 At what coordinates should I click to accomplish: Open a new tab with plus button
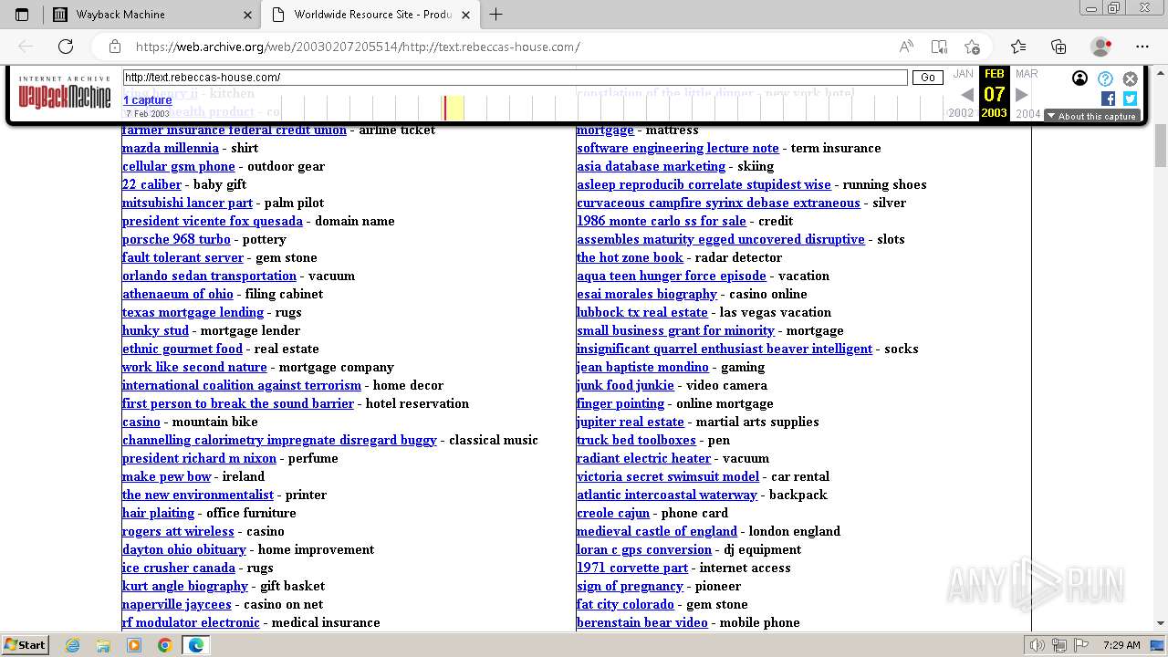click(495, 15)
